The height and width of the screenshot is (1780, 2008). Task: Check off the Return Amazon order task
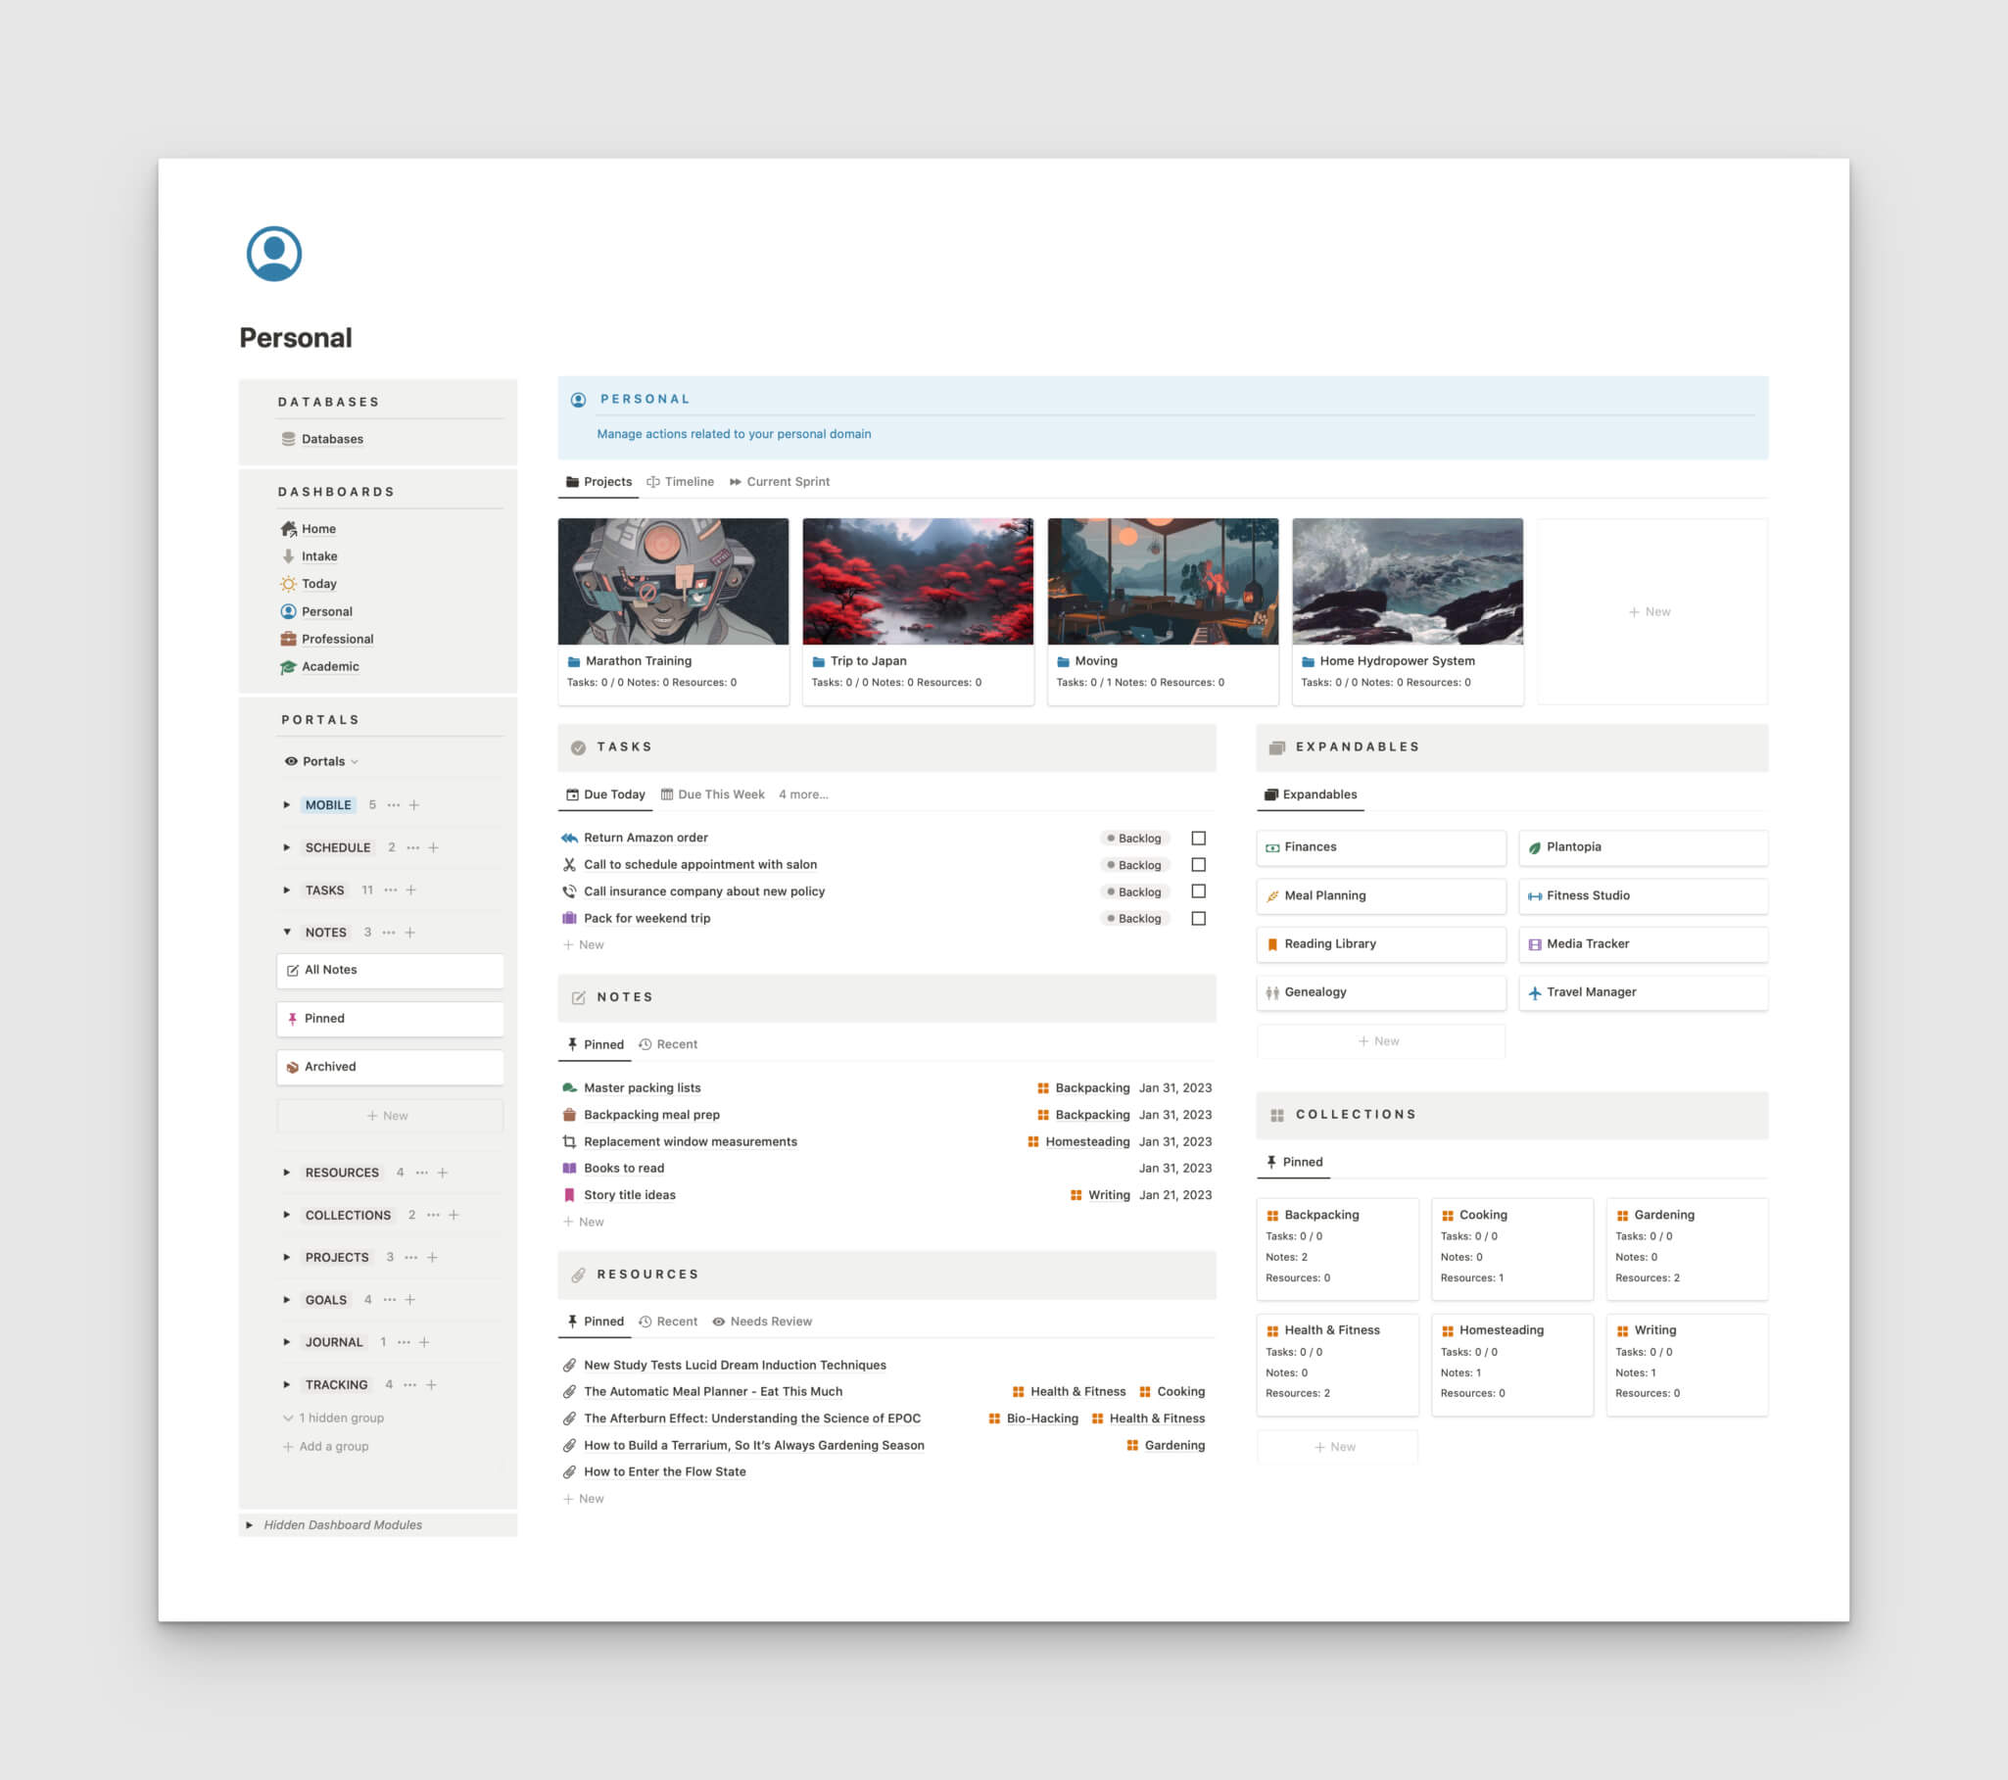pyautogui.click(x=1199, y=838)
